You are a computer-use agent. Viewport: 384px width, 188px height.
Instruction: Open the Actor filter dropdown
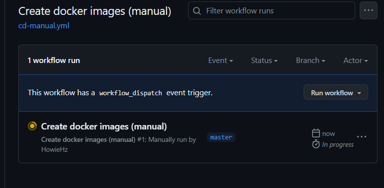[356, 61]
